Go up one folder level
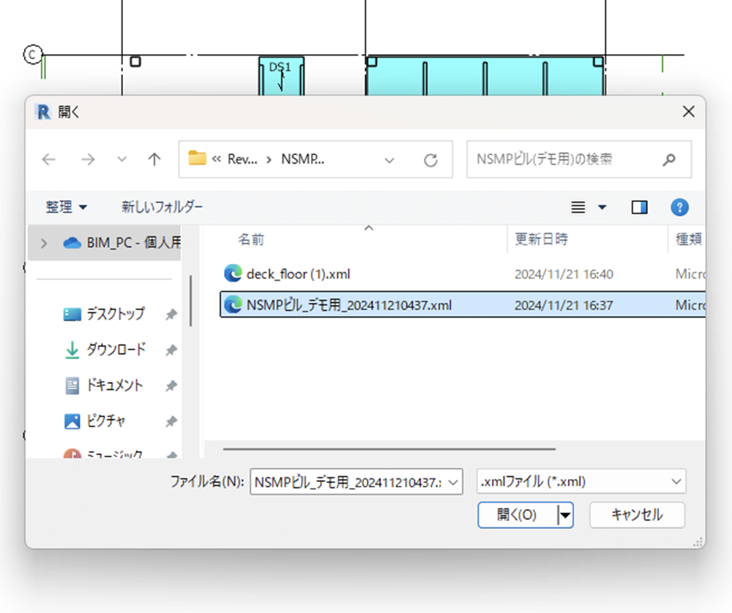Image resolution: width=732 pixels, height=613 pixels. point(154,159)
